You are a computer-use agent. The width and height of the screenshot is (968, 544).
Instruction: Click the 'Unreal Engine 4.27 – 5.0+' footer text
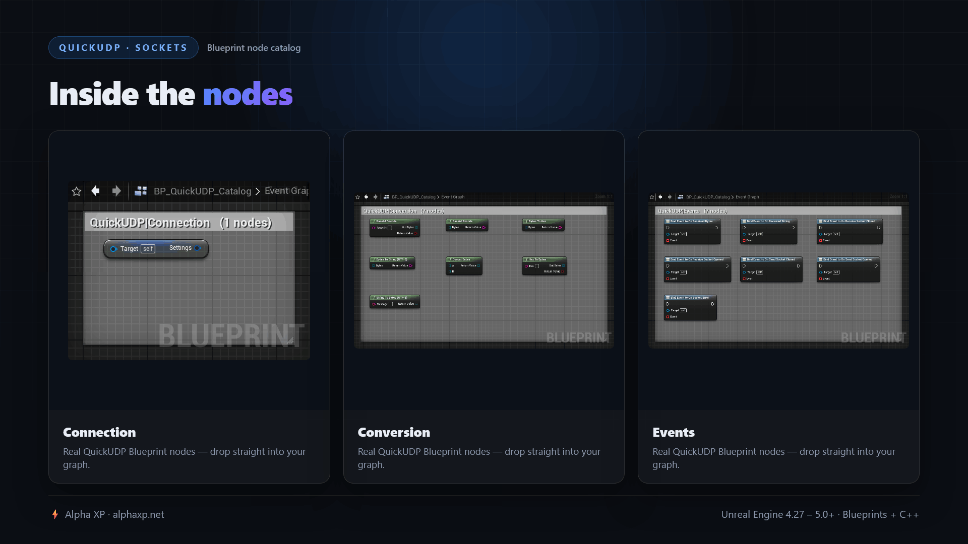(777, 514)
